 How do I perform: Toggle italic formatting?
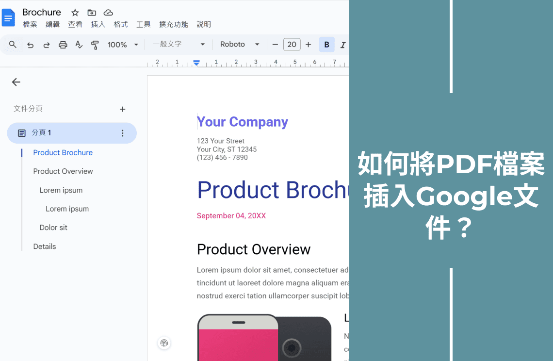coord(343,45)
